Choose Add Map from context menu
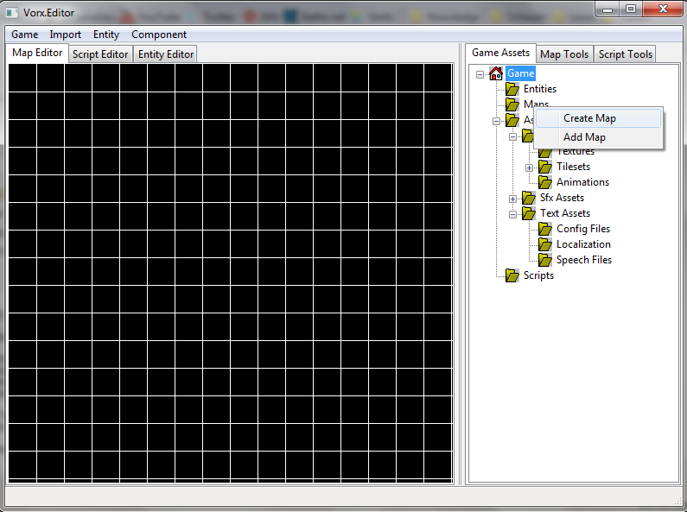687x512 pixels. pos(584,137)
